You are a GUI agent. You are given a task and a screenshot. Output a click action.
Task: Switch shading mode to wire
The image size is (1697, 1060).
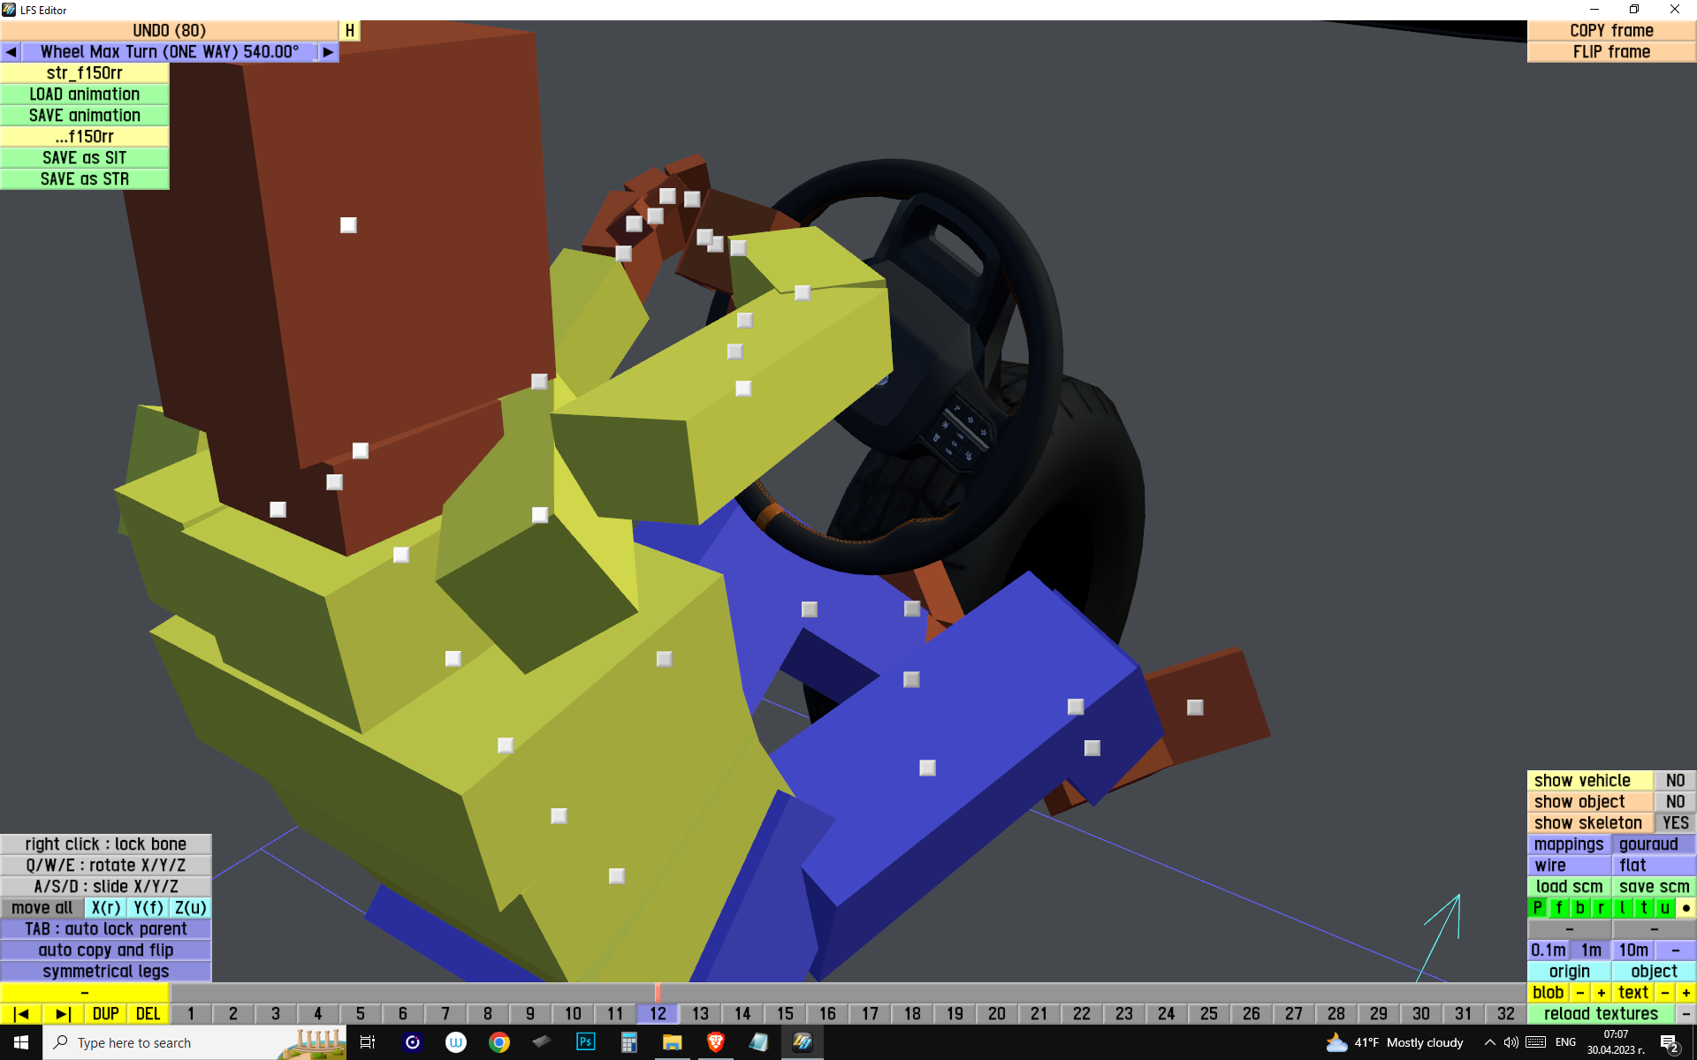pyautogui.click(x=1569, y=865)
